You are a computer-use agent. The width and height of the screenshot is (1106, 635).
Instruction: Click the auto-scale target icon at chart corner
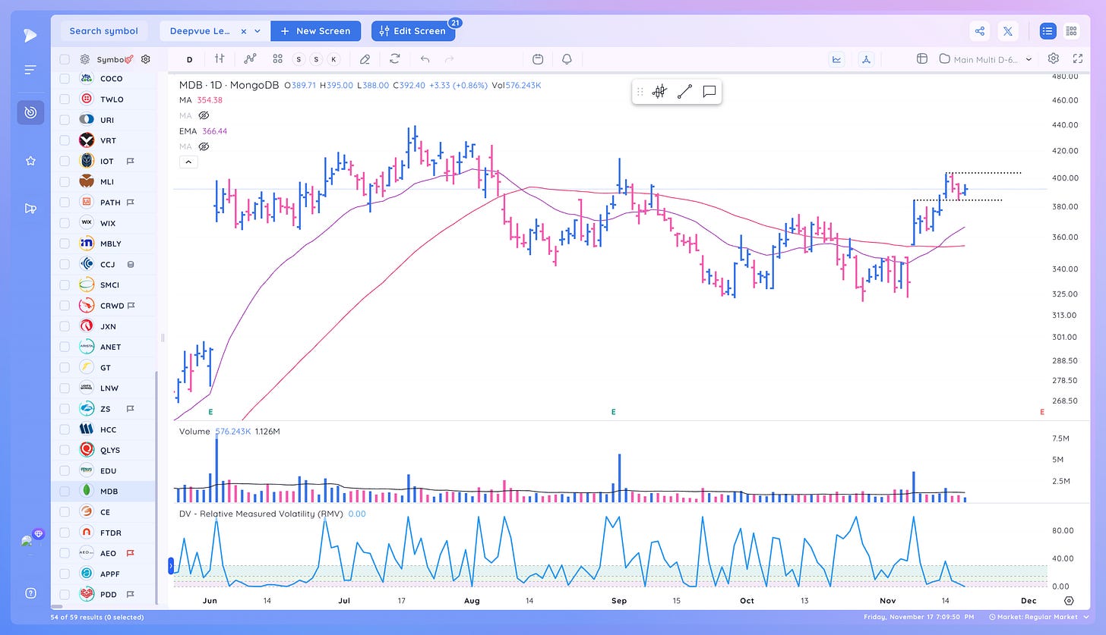click(x=1069, y=600)
